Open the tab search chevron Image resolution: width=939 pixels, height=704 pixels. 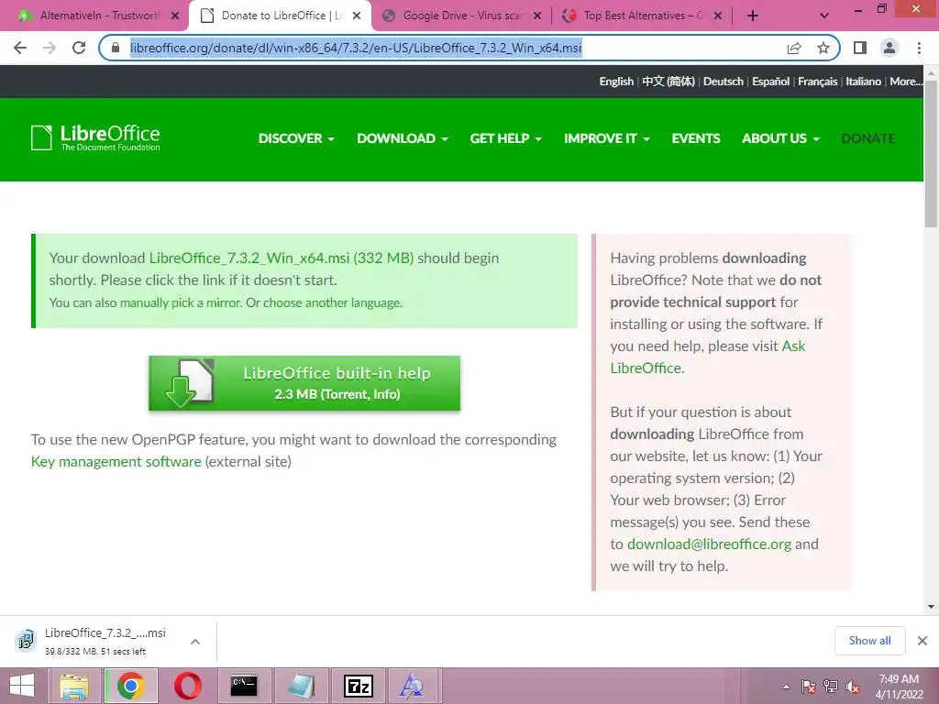pyautogui.click(x=824, y=16)
